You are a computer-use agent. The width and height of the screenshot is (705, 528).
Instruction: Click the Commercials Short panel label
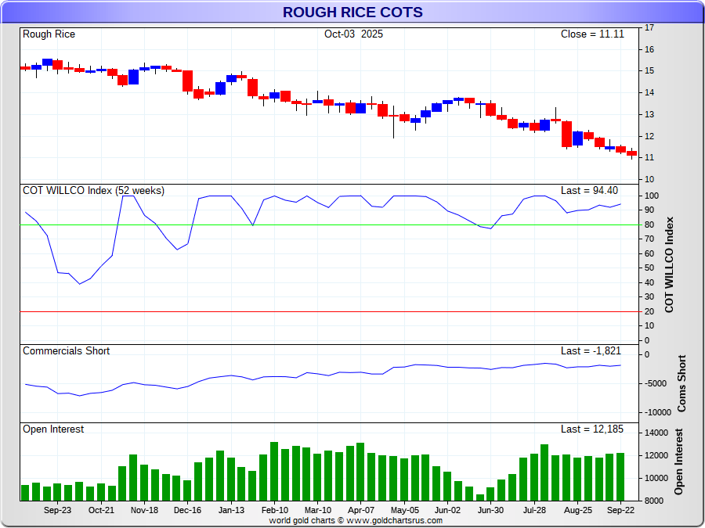pos(66,351)
